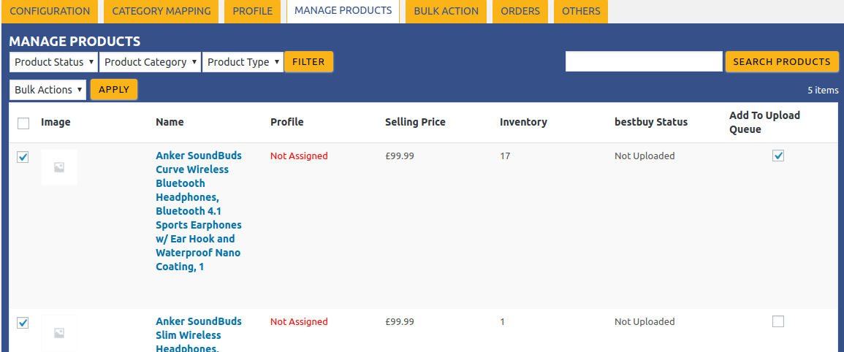Uncheck the Anker SoundBuds Slim row checkbox
844x352 pixels.
23,323
